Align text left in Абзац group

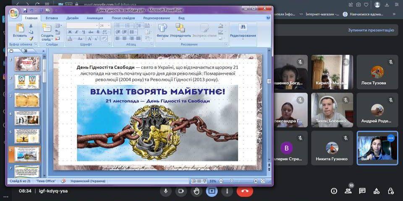click(118, 38)
